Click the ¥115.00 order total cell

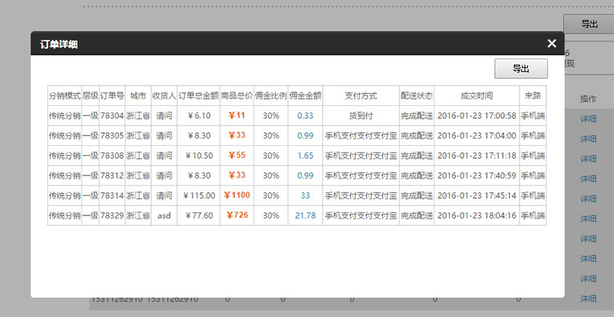(x=198, y=195)
